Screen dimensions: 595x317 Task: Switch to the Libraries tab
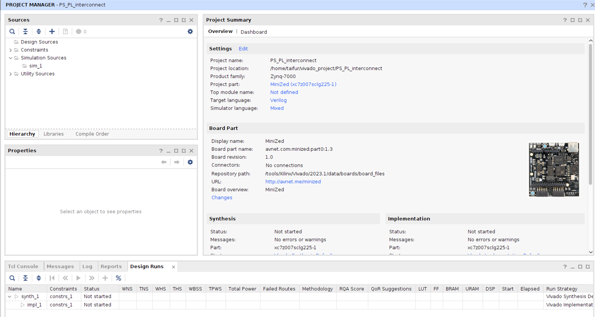click(54, 134)
